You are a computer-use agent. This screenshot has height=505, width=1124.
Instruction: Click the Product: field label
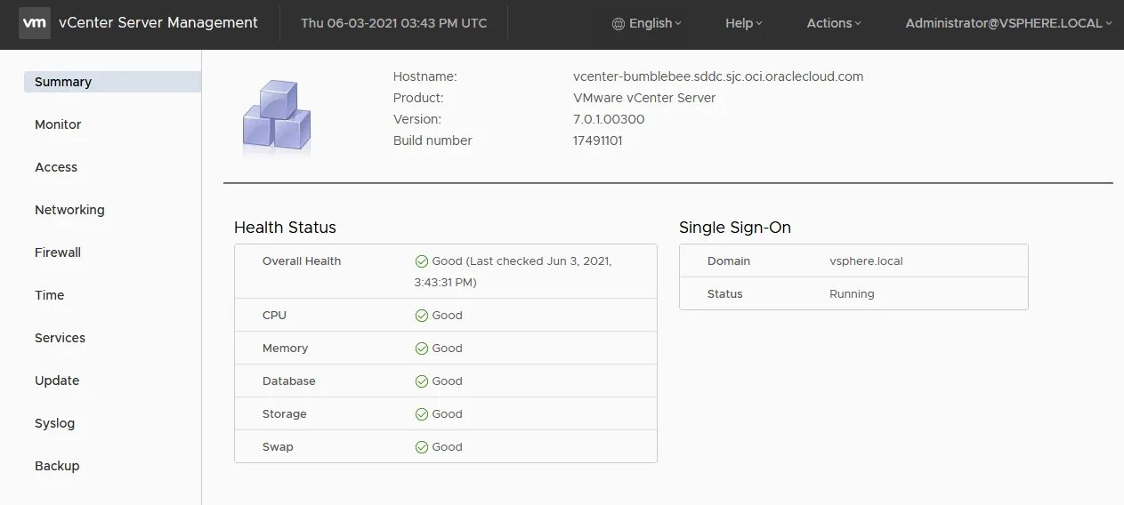pos(418,98)
